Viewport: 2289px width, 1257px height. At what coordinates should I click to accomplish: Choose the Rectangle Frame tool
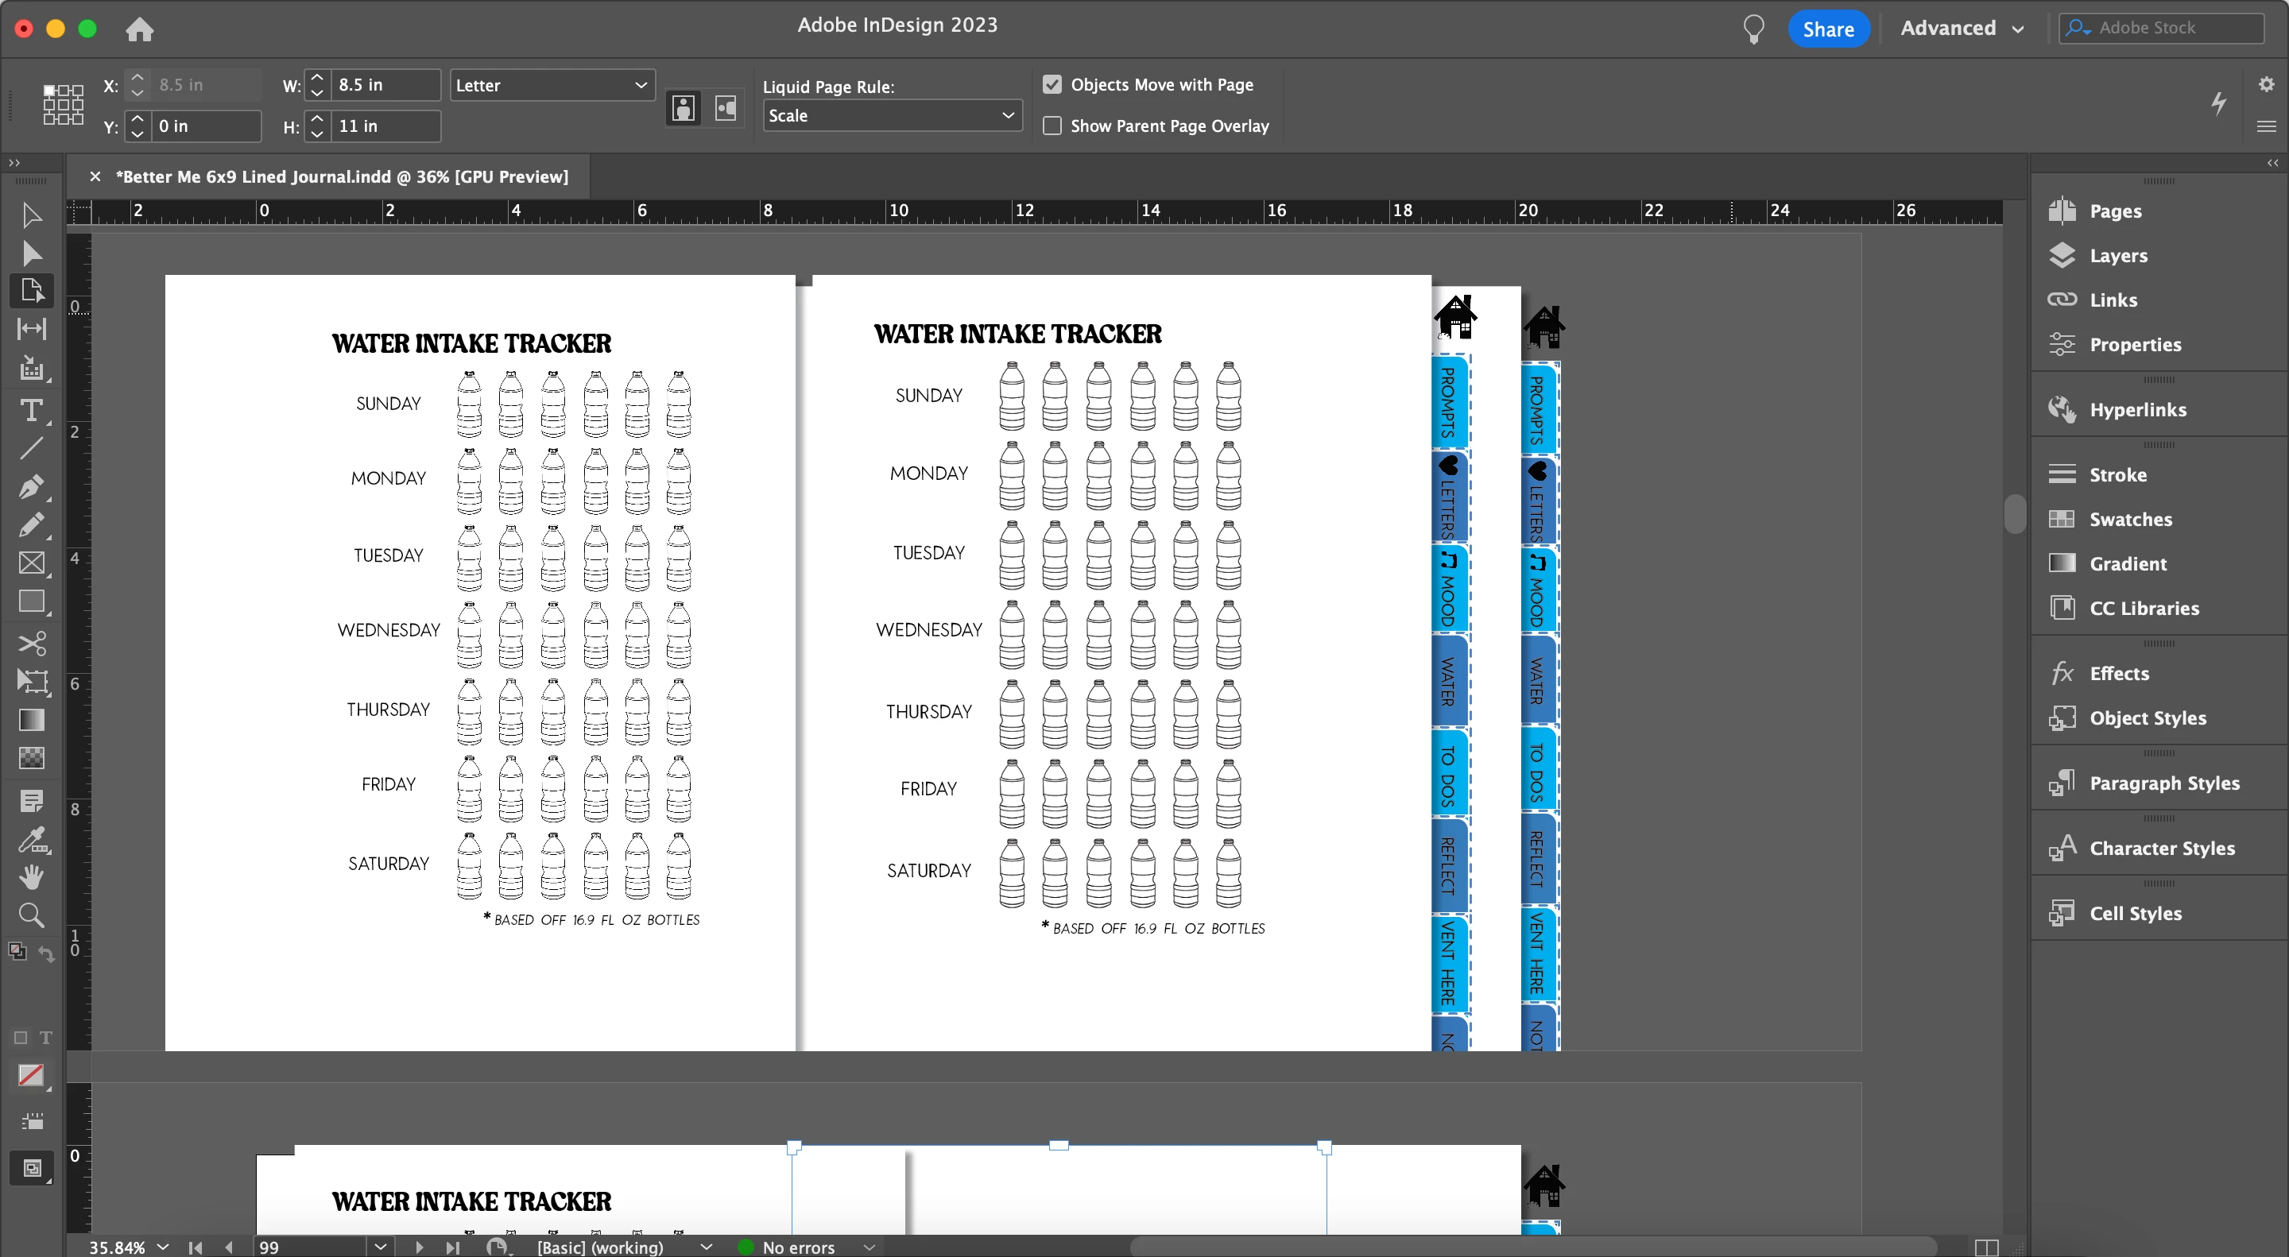(x=31, y=563)
